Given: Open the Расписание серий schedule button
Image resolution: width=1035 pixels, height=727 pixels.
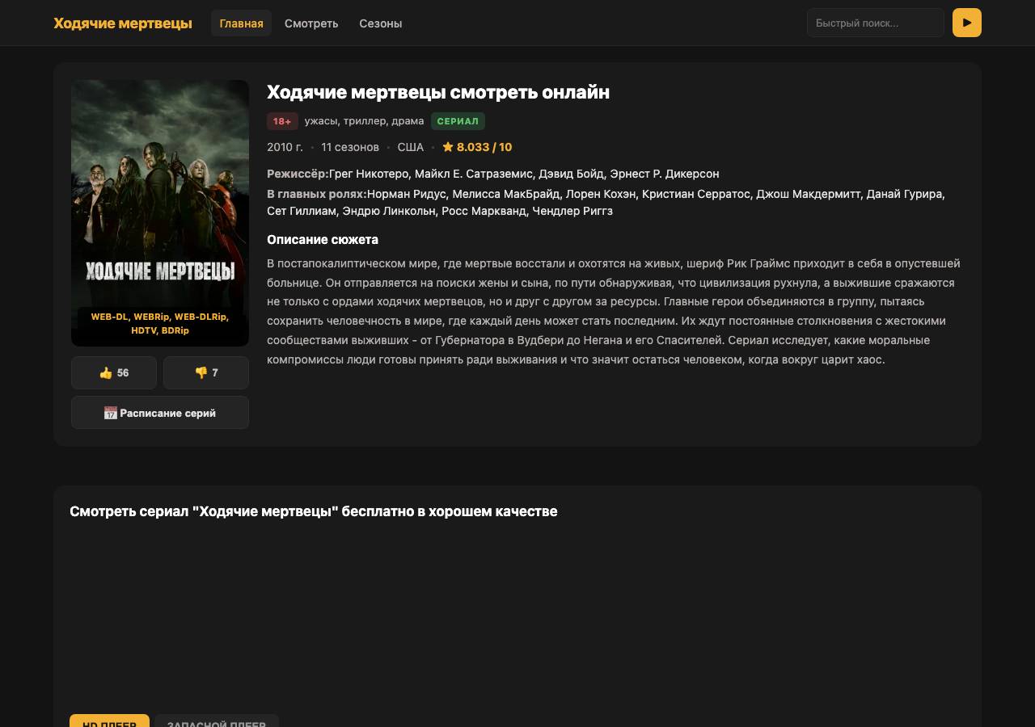Looking at the screenshot, I should 160,413.
